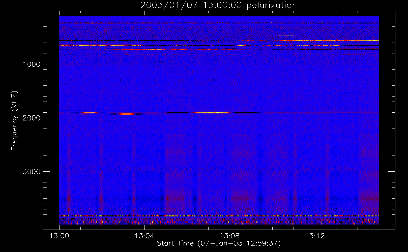Click the 13:12 time tick label

[315, 236]
